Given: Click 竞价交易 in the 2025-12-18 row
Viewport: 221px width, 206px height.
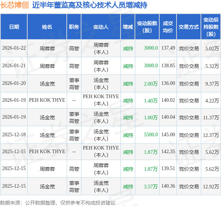Looking at the screenshot, I should [189, 135].
